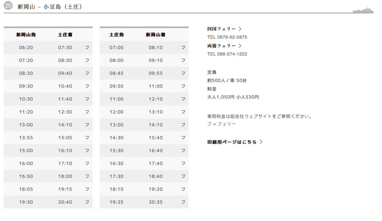
Task: Select the 土庄発 column header
Action: click(116, 35)
